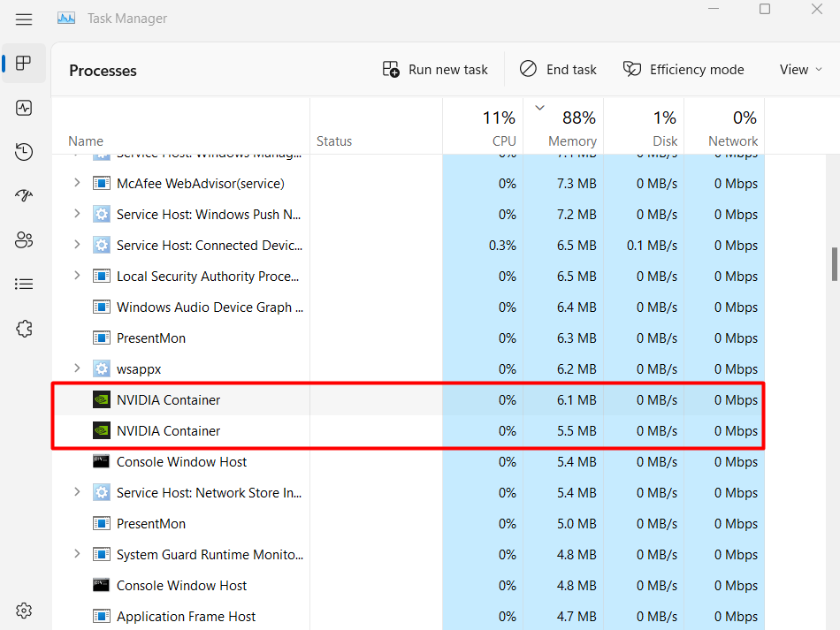Expand System Guard Runtime Monitor entry

[77, 554]
